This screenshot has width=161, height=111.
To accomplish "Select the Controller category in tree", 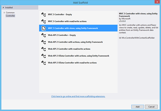I will (10, 16).
